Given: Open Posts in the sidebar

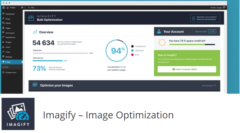Looking at the screenshot, I should coord(8,19).
